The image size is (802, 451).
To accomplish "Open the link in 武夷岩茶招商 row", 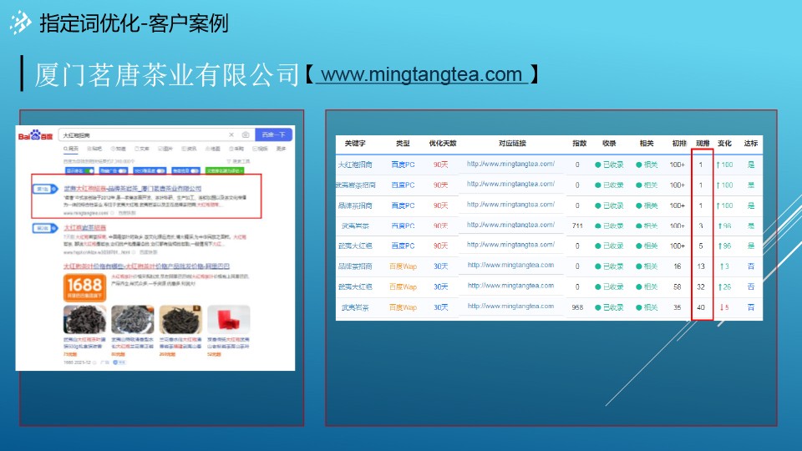I will point(510,184).
